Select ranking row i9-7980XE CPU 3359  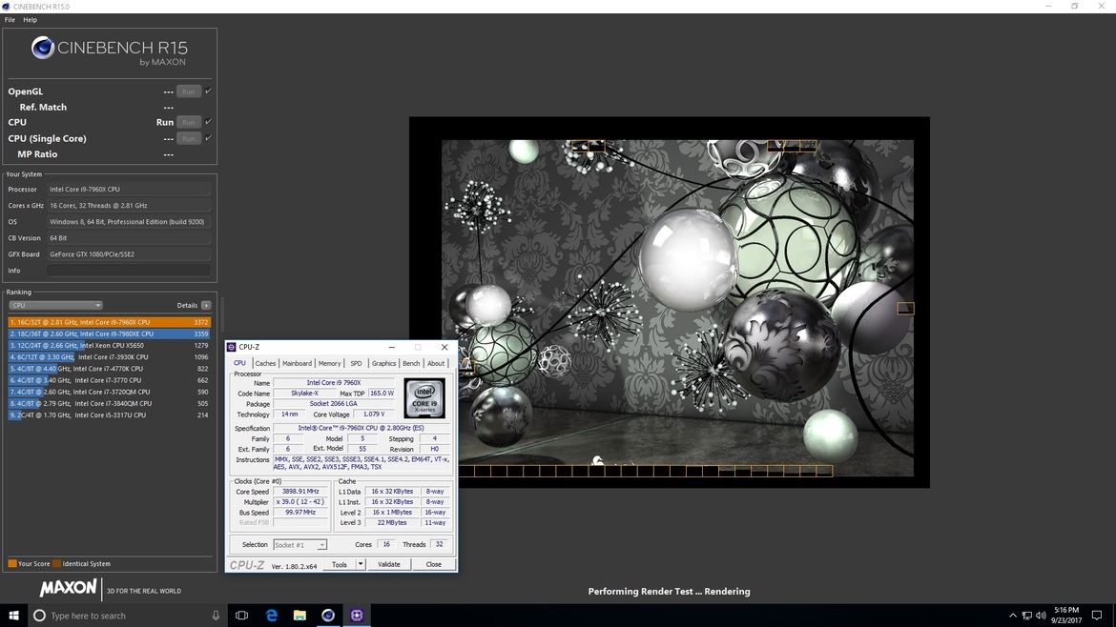pos(110,334)
